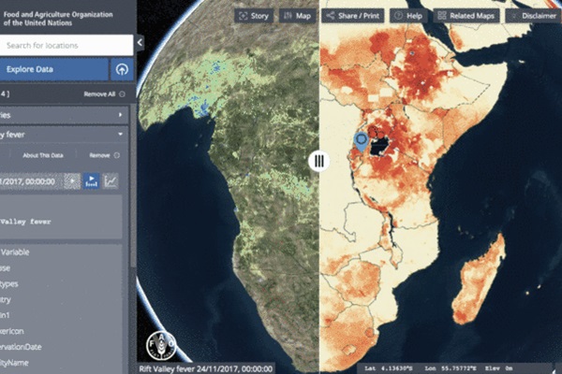This screenshot has height=374, width=562.
Task: Click the Help question mark icon
Action: coord(398,16)
